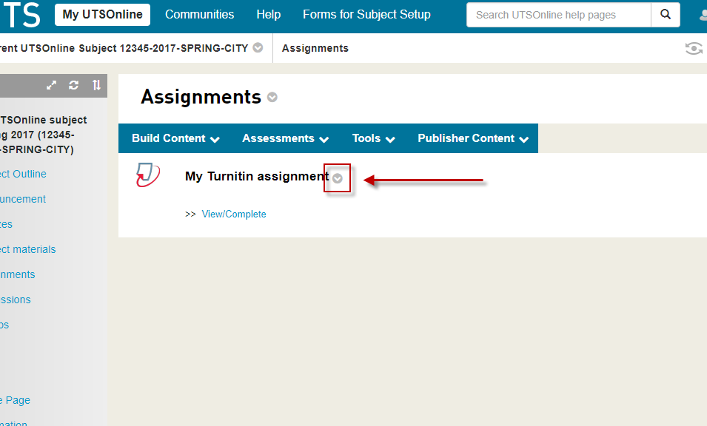
Task: Click the search magnifier button
Action: coord(666,15)
